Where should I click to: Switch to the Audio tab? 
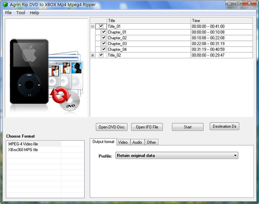[137, 142]
